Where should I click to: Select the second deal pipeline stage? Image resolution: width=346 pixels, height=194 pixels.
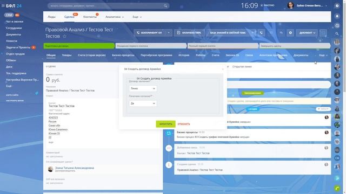[x=151, y=46]
